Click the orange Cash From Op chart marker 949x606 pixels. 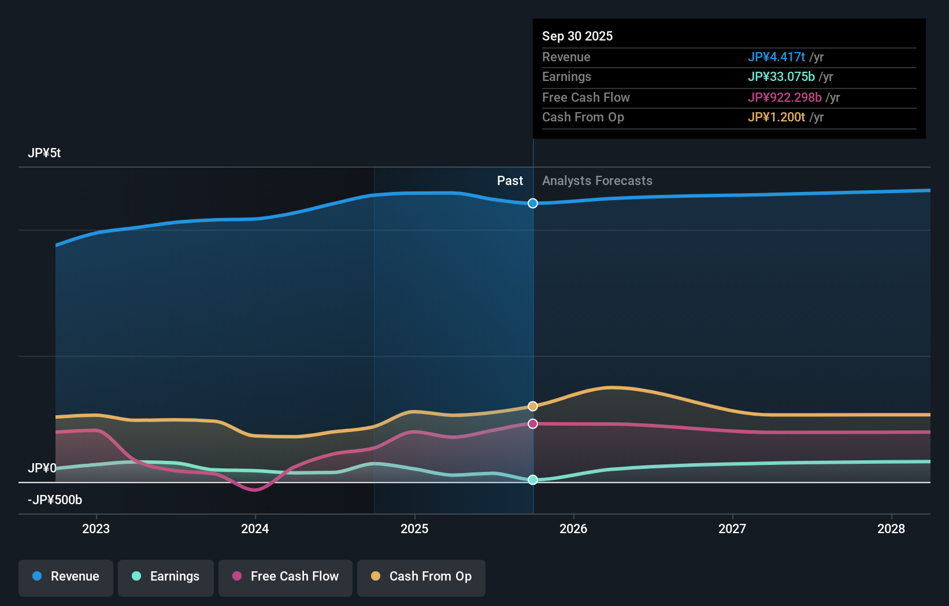click(x=532, y=406)
